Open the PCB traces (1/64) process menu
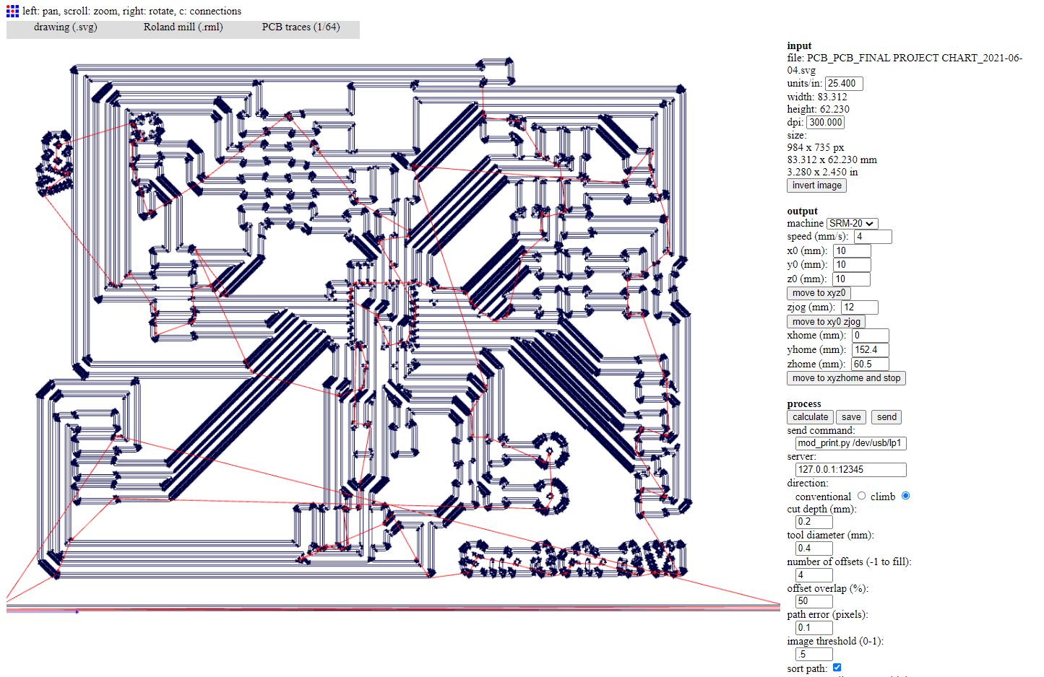The image size is (1044, 677). click(301, 27)
